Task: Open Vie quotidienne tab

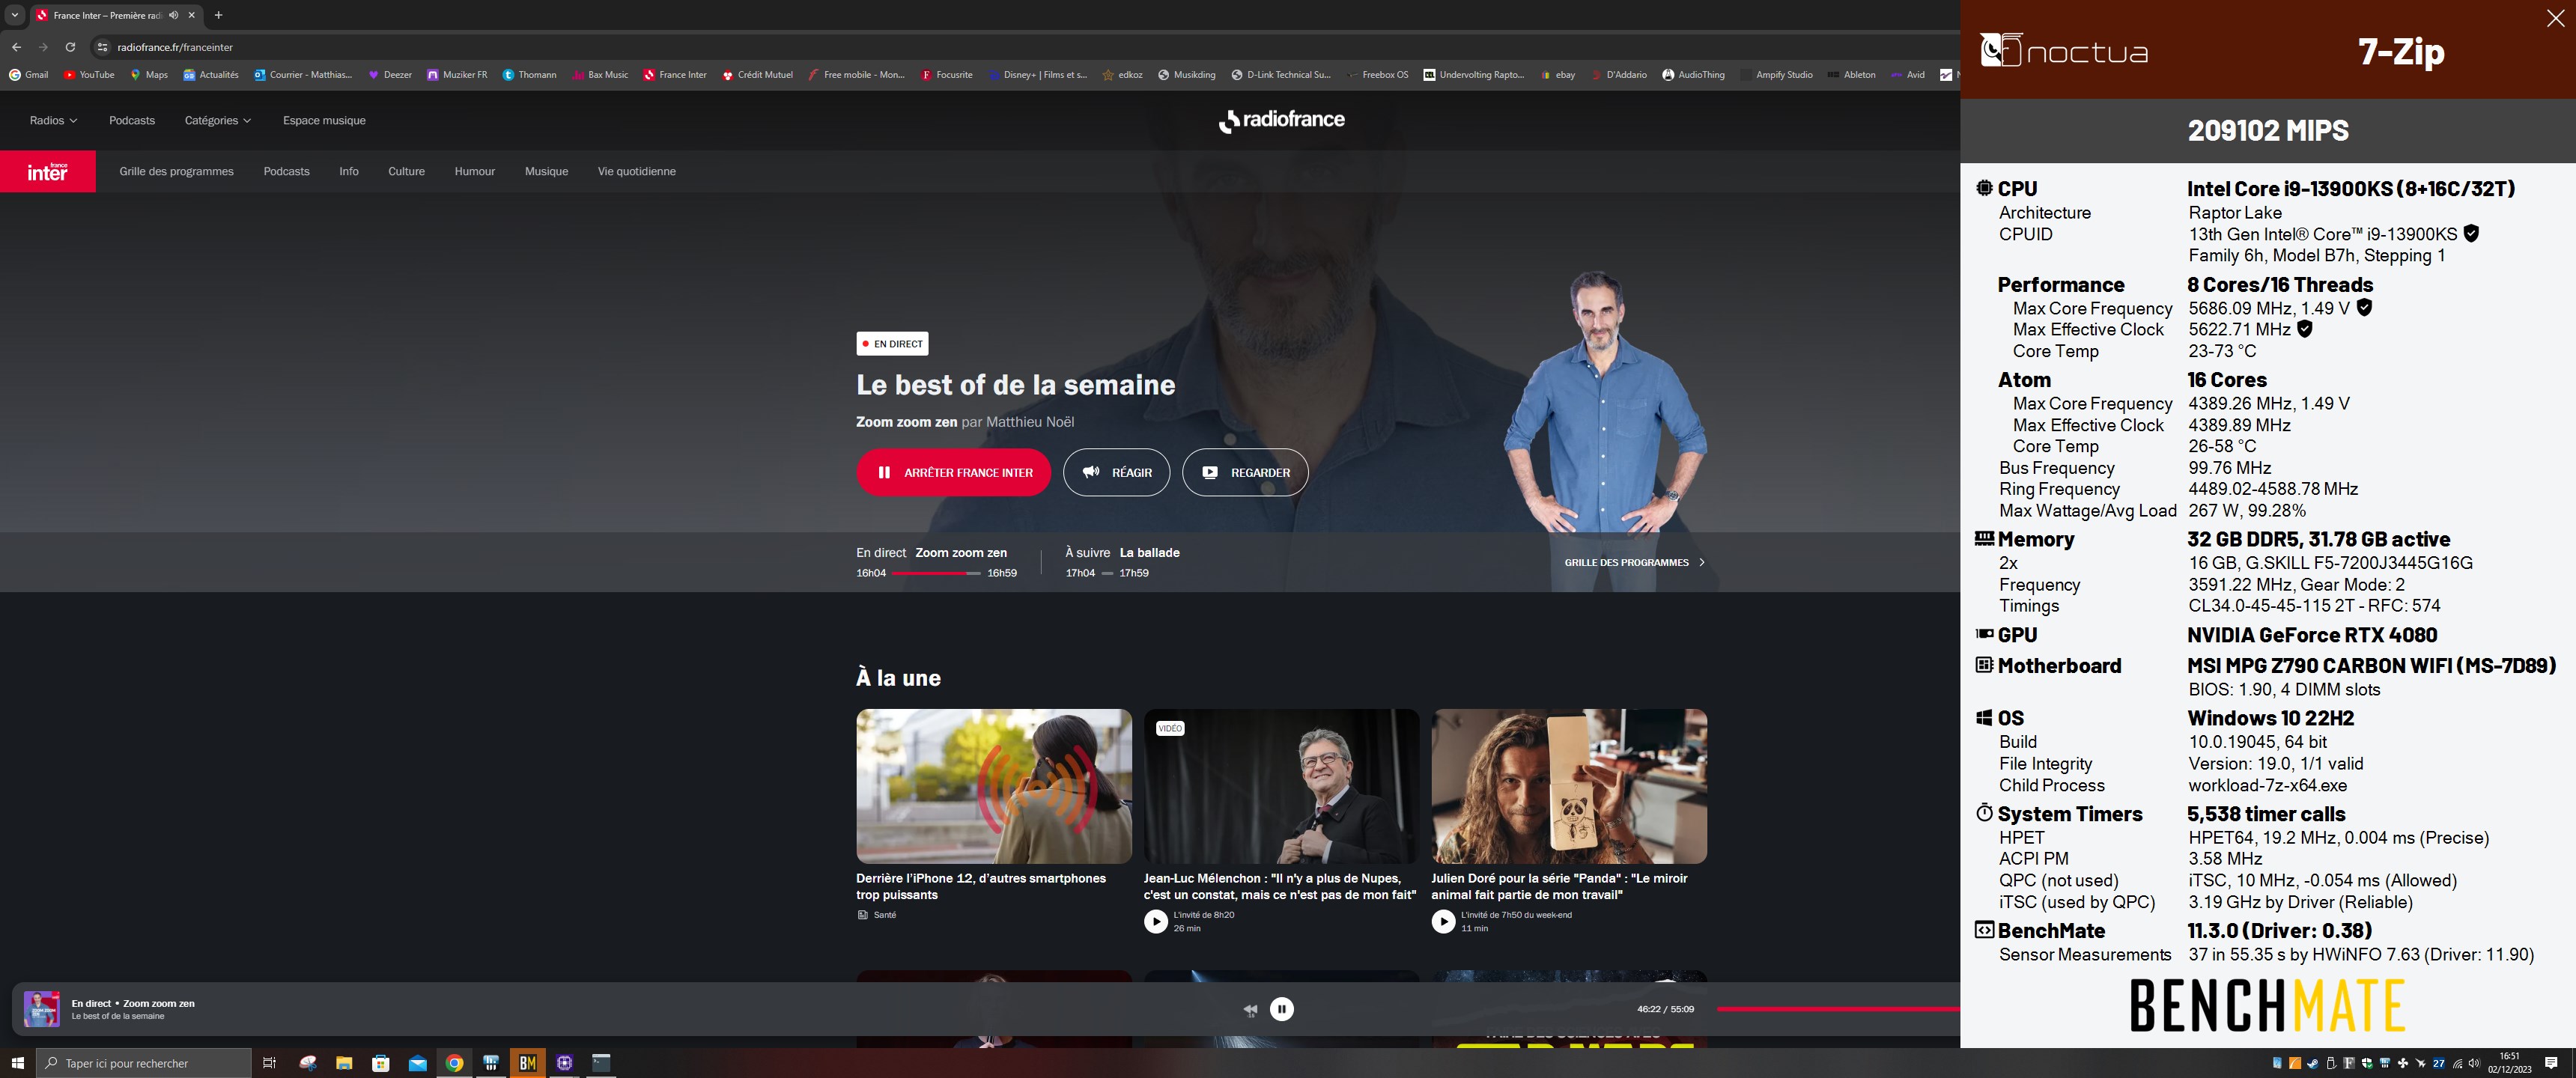Action: [636, 172]
